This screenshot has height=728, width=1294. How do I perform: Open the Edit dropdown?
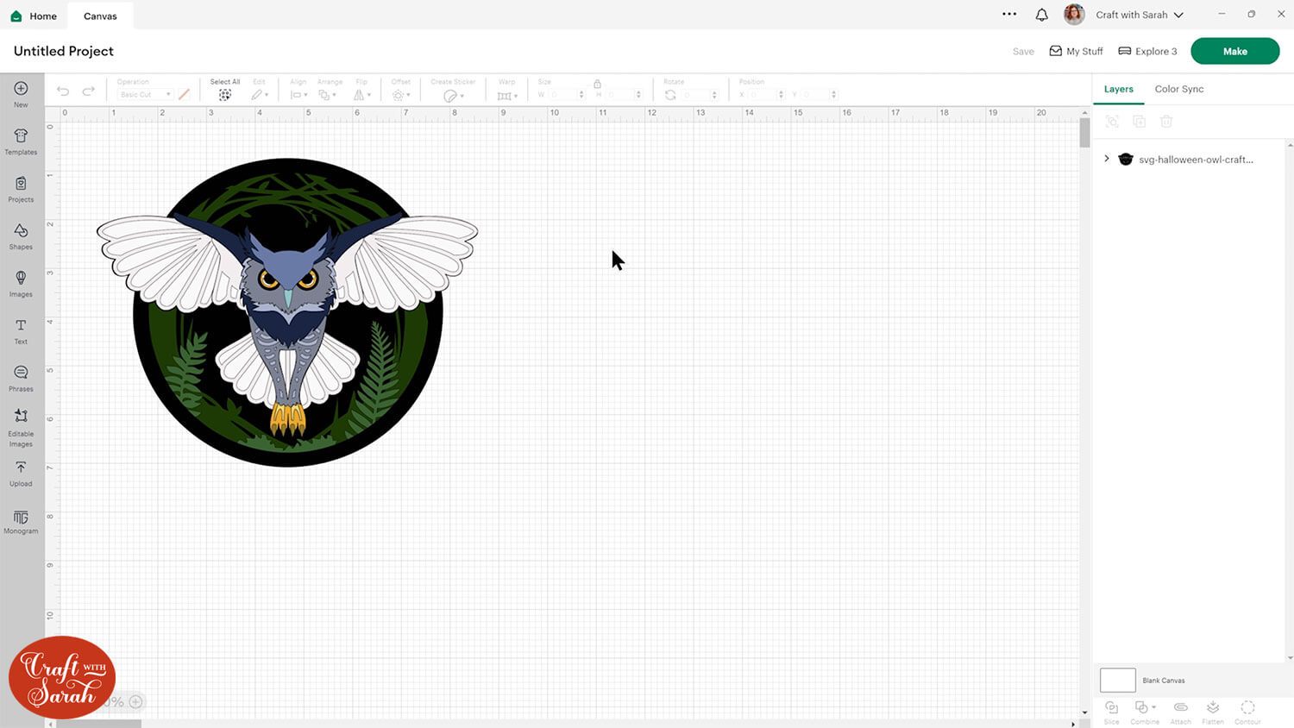[260, 95]
